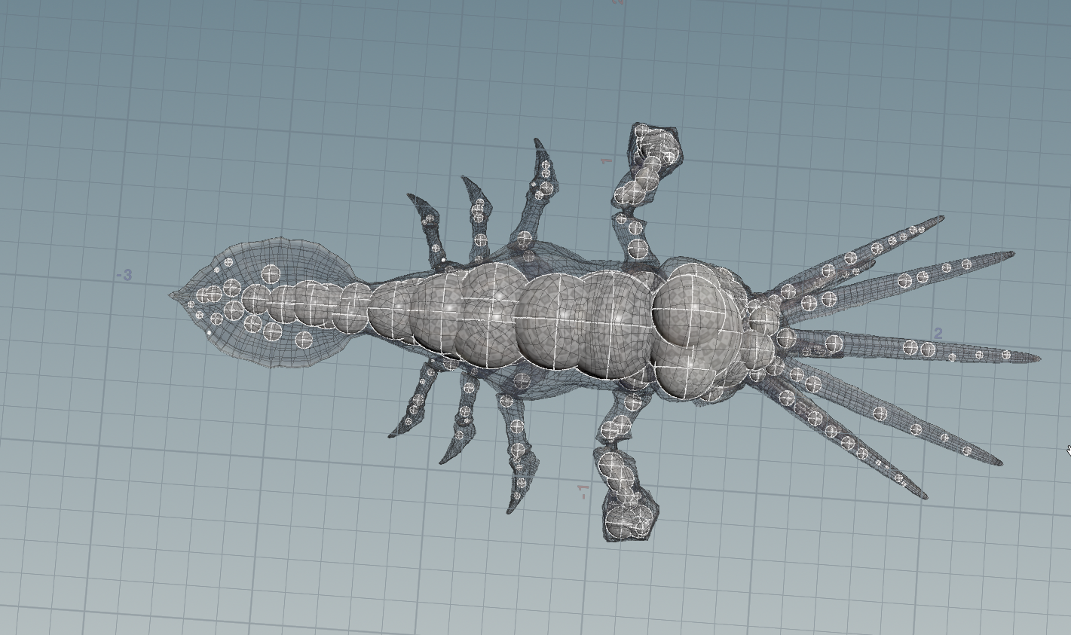Click the red "1" grid label near upper claw
1071x635 pixels.
[x=605, y=160]
